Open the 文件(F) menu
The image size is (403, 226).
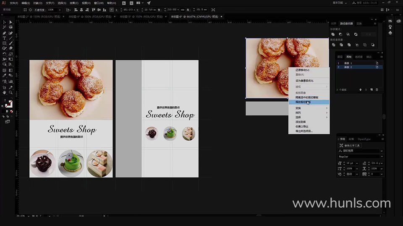(14, 3)
